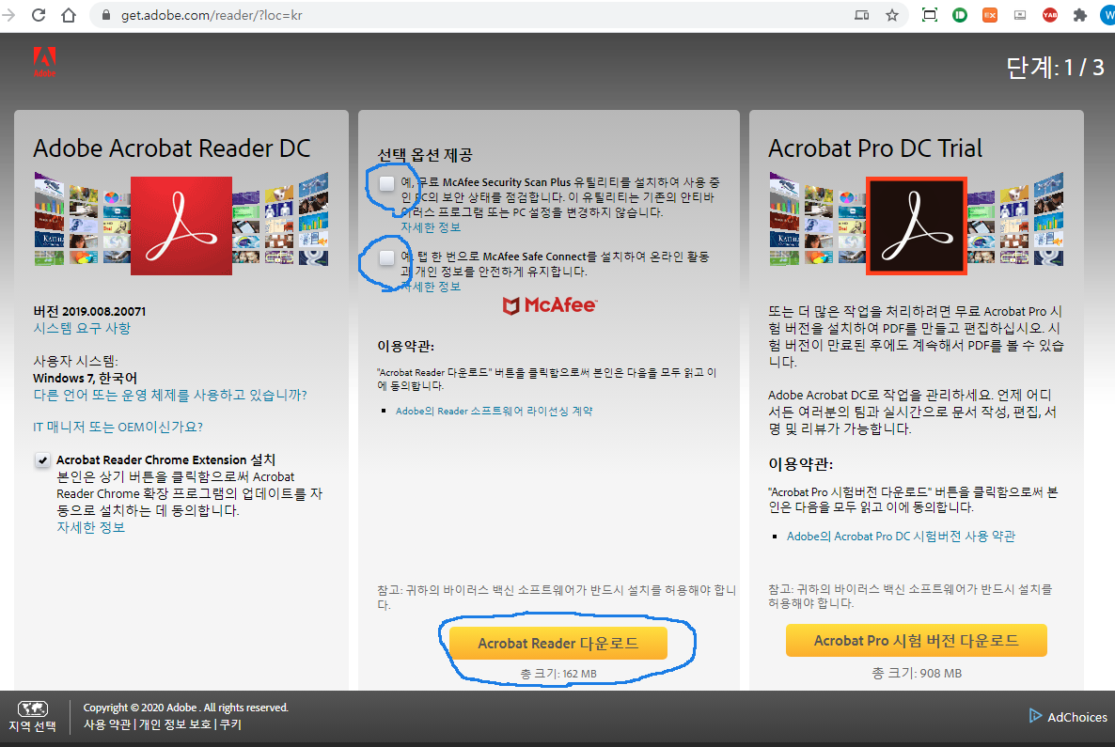The image size is (1115, 747).
Task: Click the AdChoices text link
Action: [x=1076, y=717]
